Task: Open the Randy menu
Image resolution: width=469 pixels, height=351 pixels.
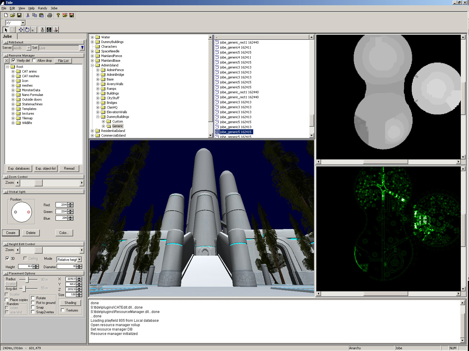Action: (x=42, y=8)
